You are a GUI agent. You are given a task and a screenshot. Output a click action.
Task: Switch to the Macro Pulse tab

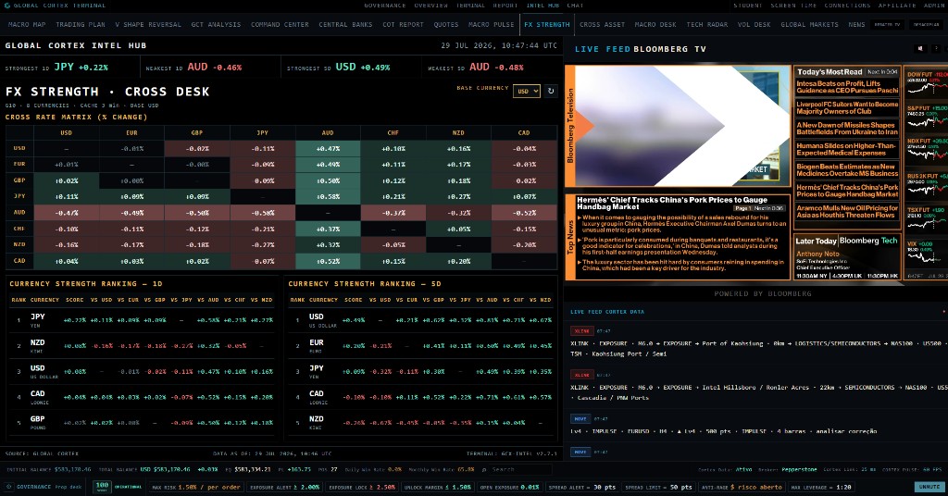[492, 25]
